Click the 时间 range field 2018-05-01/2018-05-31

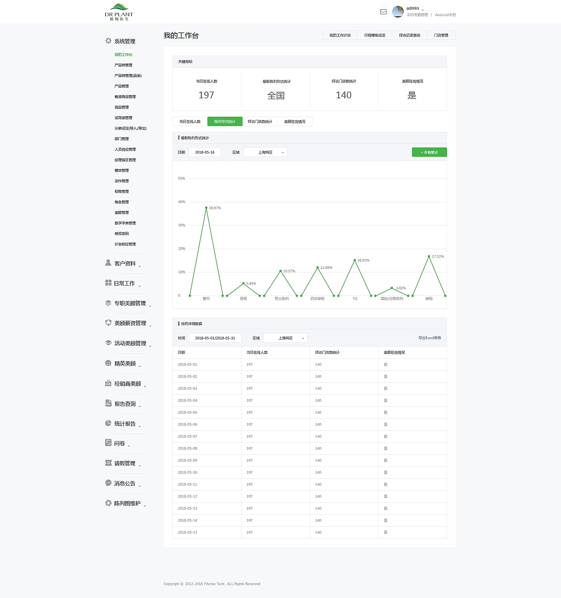215,338
